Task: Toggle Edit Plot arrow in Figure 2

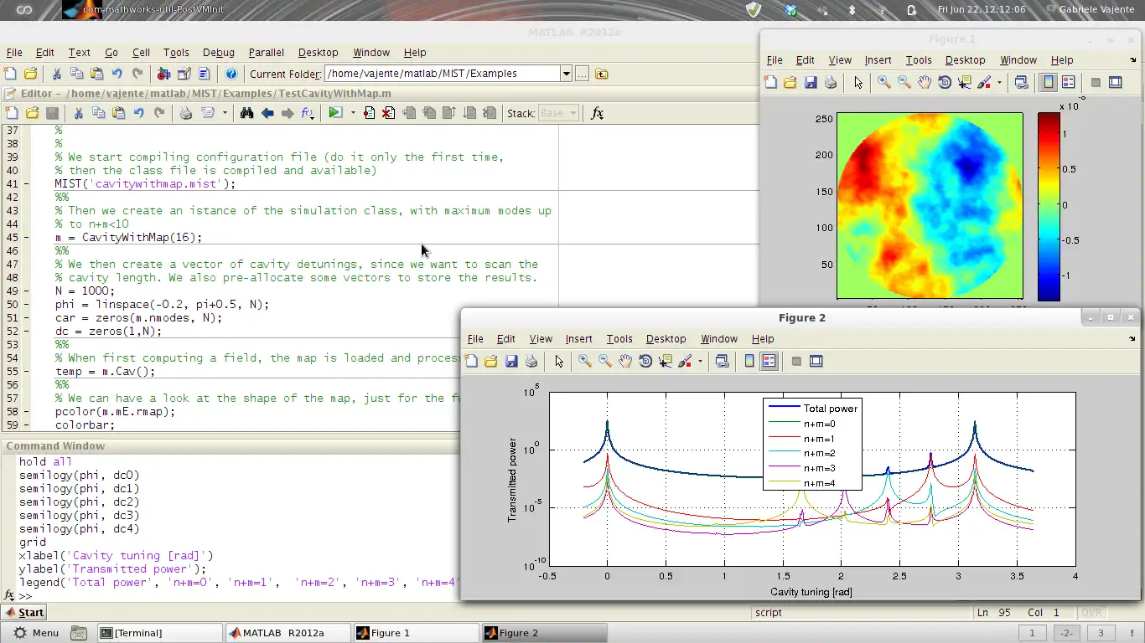Action: pyautogui.click(x=559, y=361)
